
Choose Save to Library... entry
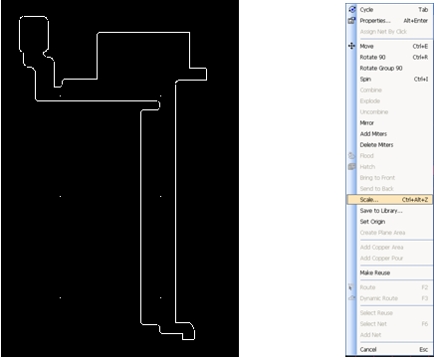coord(390,211)
